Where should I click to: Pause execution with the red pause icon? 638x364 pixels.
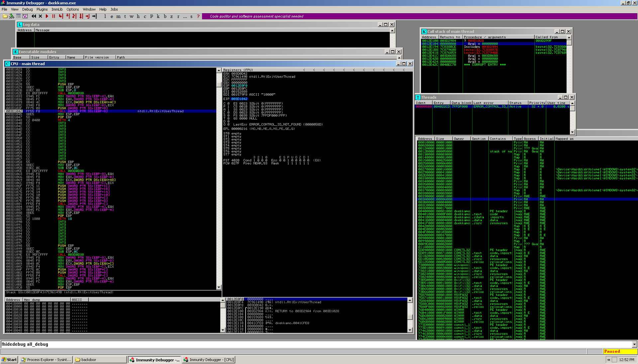click(53, 16)
